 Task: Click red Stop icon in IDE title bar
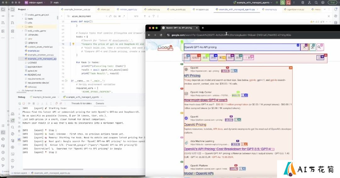[288, 3]
